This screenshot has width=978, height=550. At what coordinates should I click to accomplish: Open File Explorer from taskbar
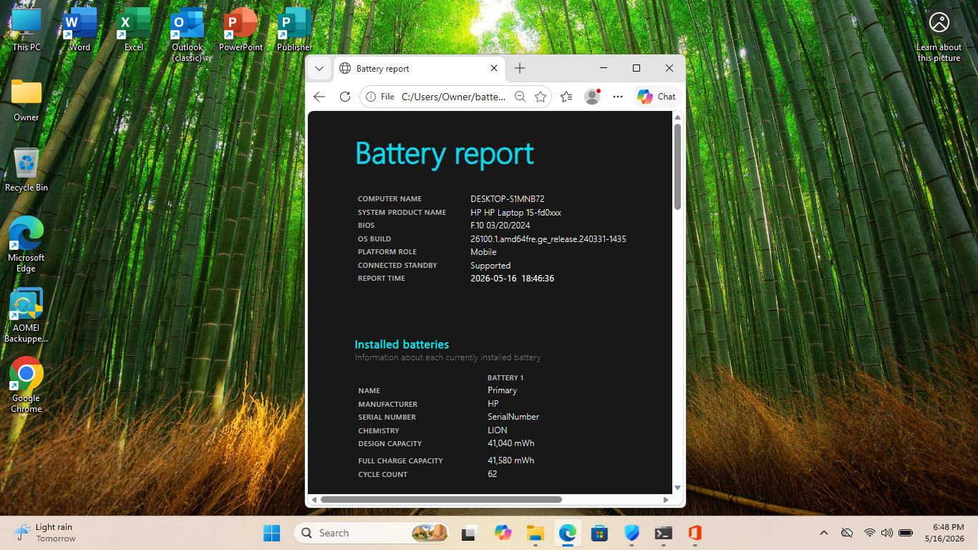535,533
